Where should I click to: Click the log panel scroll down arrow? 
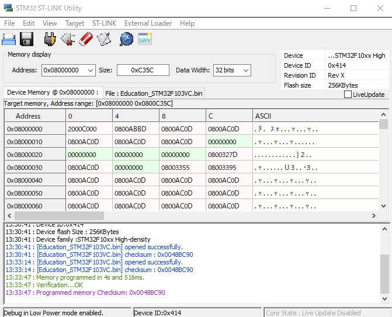384,298
